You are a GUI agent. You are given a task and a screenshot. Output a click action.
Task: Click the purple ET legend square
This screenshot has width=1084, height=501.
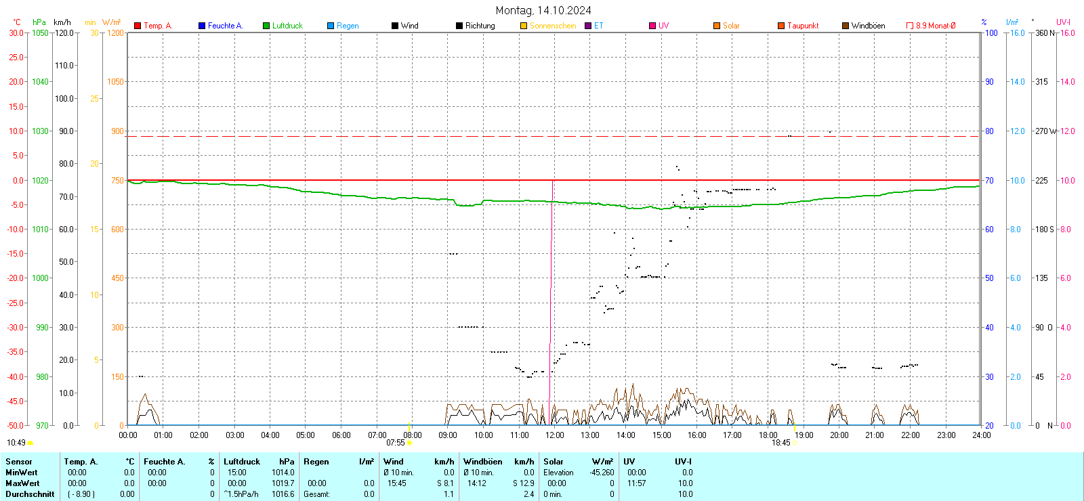click(x=588, y=26)
